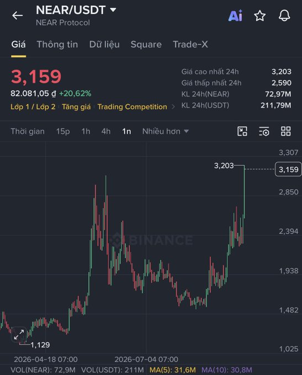Open the AI analysis feature
The width and height of the screenshot is (302, 375).
point(235,16)
